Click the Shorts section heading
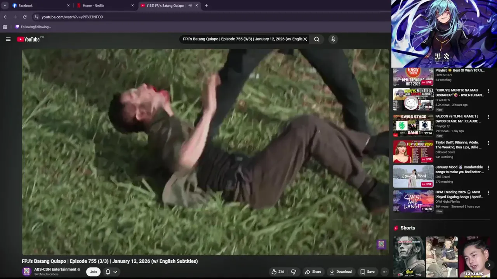This screenshot has height=279, width=497. 408,228
